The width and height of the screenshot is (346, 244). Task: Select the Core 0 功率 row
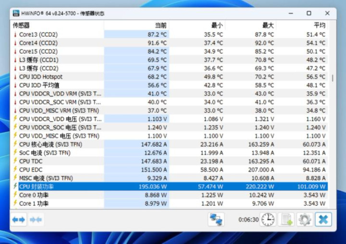click(169, 195)
